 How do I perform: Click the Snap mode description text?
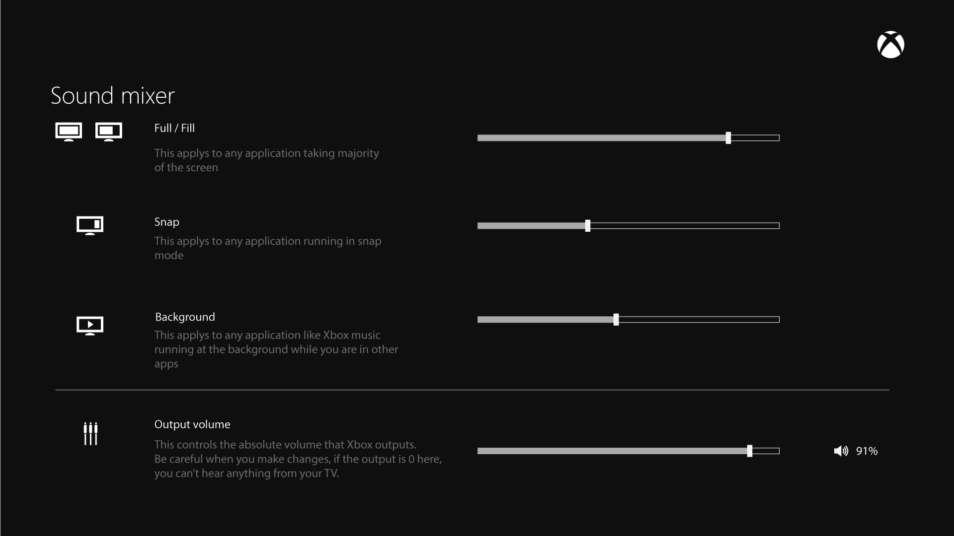[x=268, y=248]
